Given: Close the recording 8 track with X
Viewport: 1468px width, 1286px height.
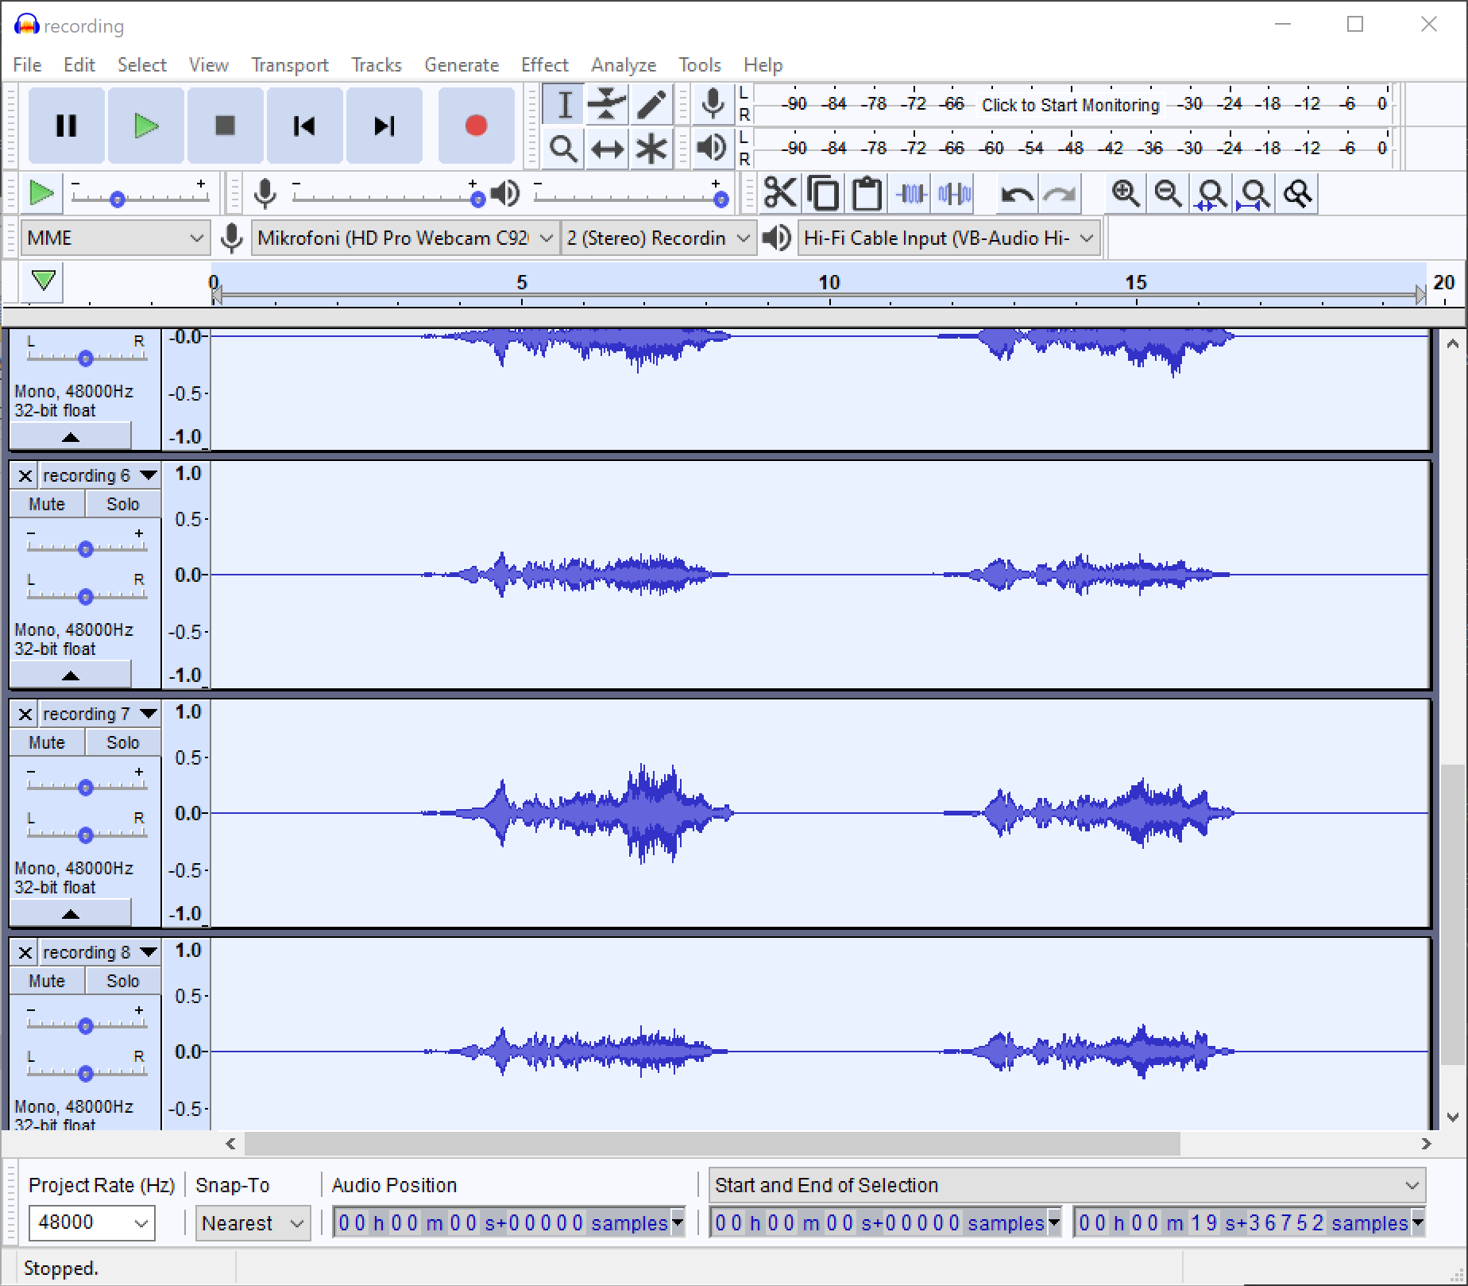Looking at the screenshot, I should [x=25, y=952].
